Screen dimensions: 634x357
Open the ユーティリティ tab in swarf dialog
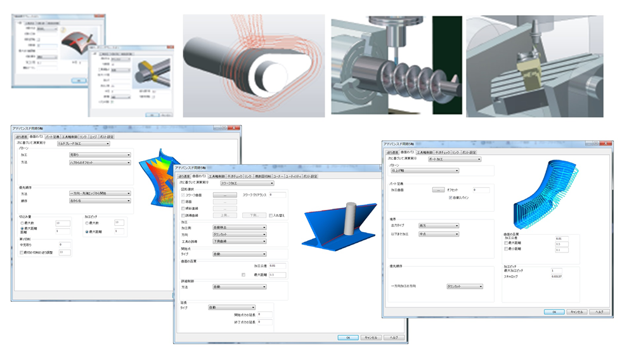tap(293, 176)
